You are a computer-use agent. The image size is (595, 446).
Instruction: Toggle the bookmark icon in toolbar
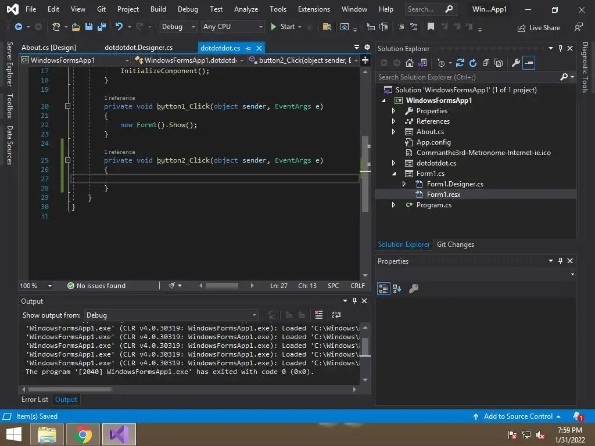(431, 27)
